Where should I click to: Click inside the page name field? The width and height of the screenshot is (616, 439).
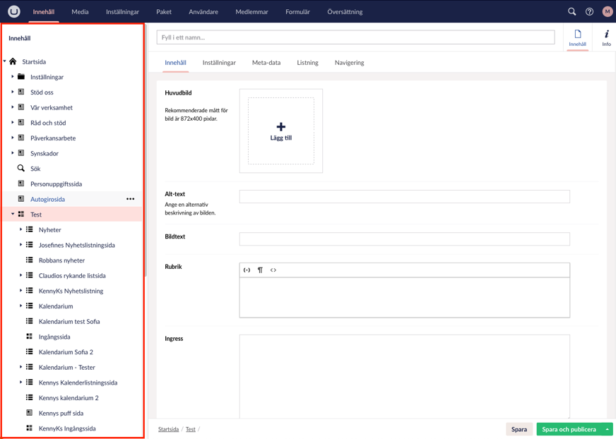[x=355, y=37]
